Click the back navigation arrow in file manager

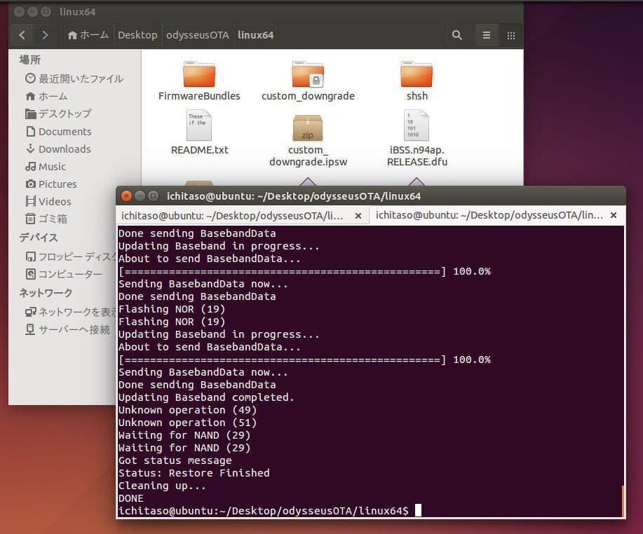pos(22,35)
